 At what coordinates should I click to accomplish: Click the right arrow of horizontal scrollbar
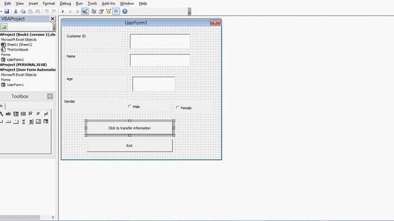pyautogui.click(x=53, y=217)
